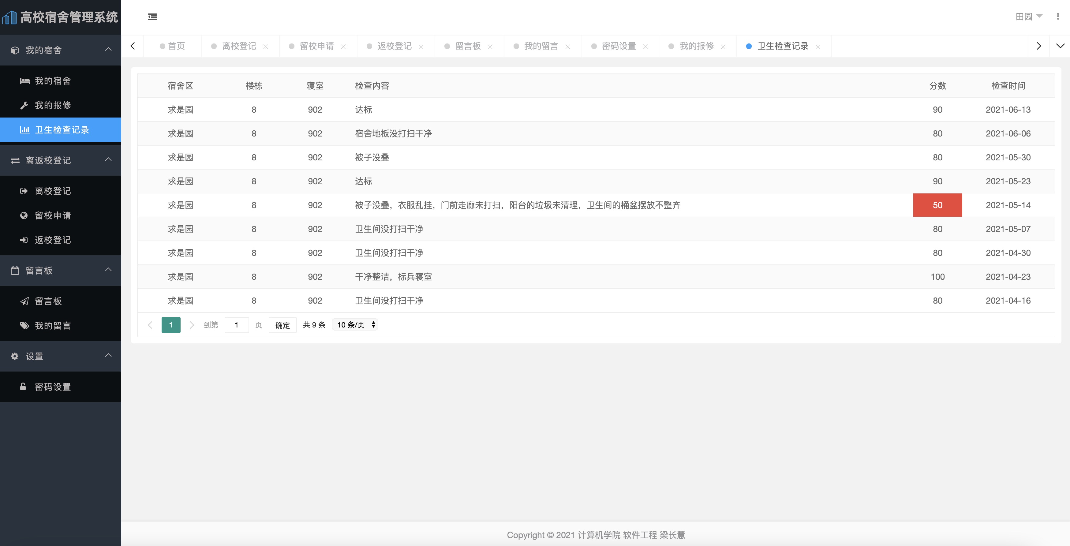Select the globe icon beside 留校申请
1070x546 pixels.
click(x=24, y=215)
